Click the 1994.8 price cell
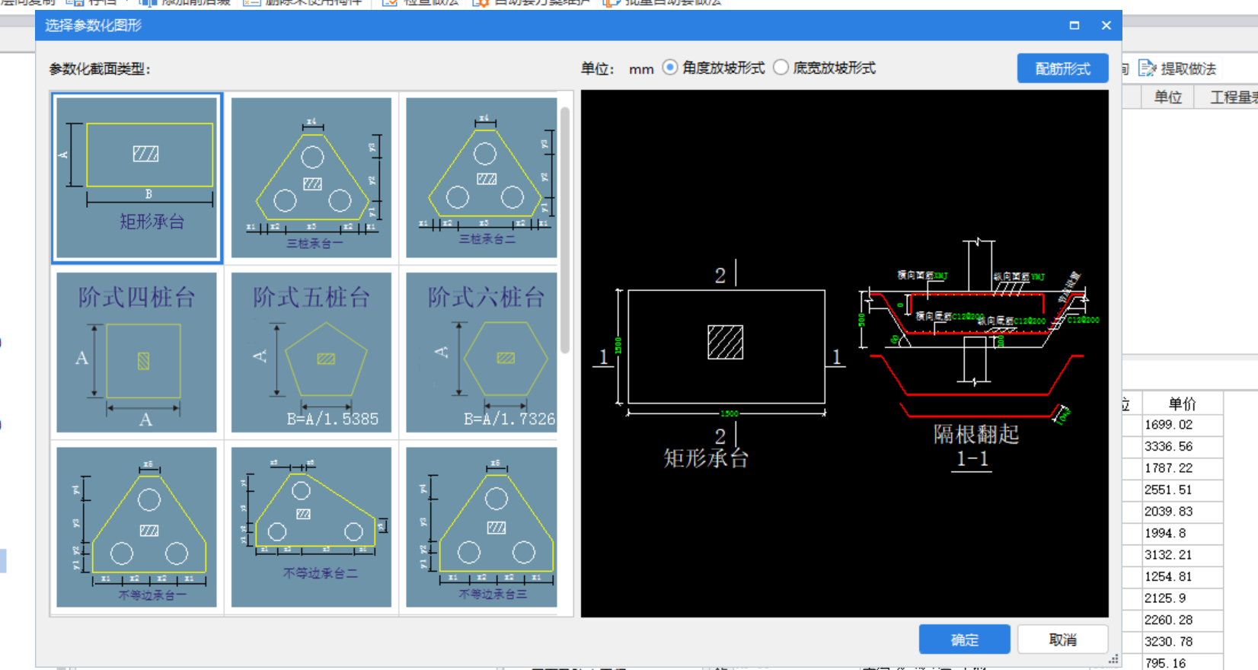This screenshot has height=670, width=1258. click(1182, 533)
